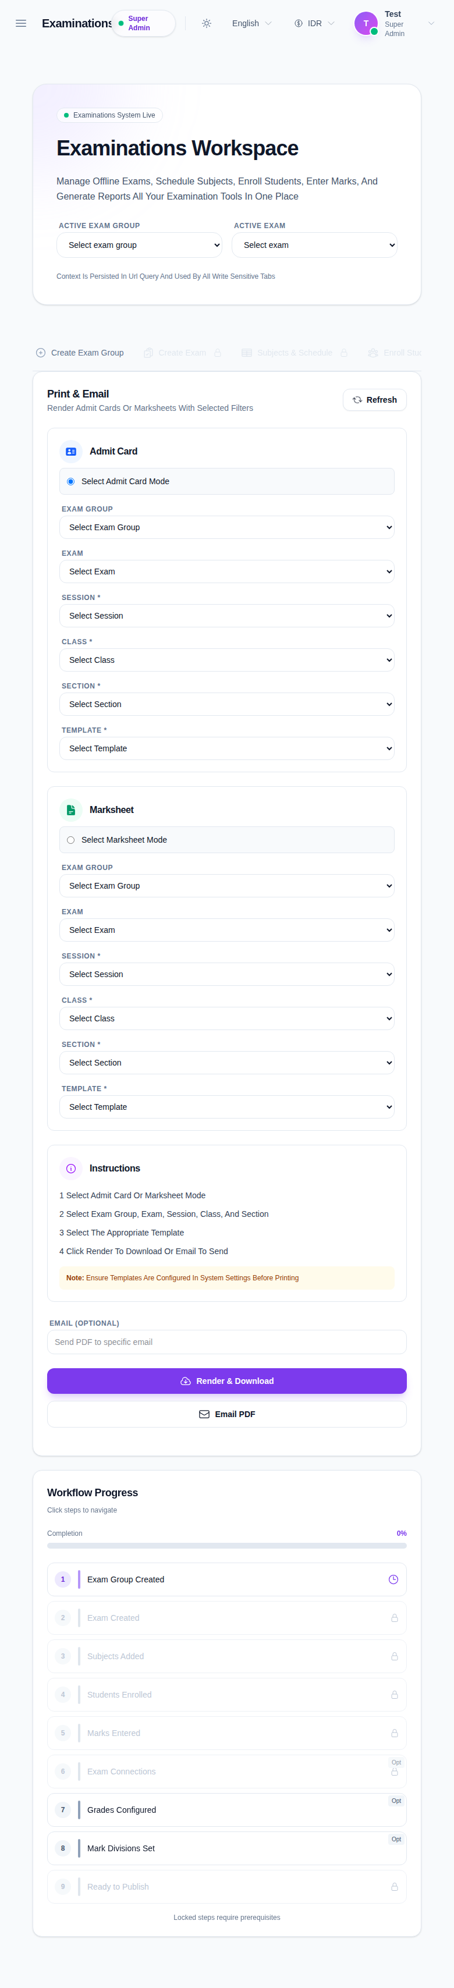454x1988 pixels.
Task: Open Marksheet Exam Group dropdown
Action: (x=227, y=886)
